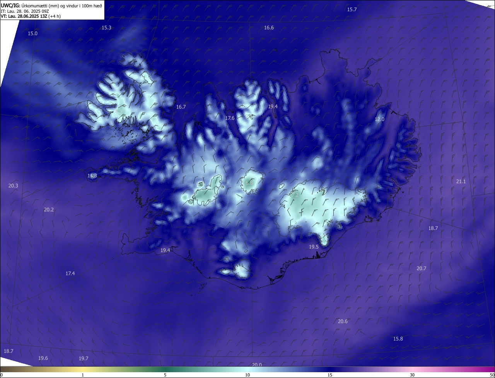
Task: Click the 30 tick on the color scale
Action: 412,375
